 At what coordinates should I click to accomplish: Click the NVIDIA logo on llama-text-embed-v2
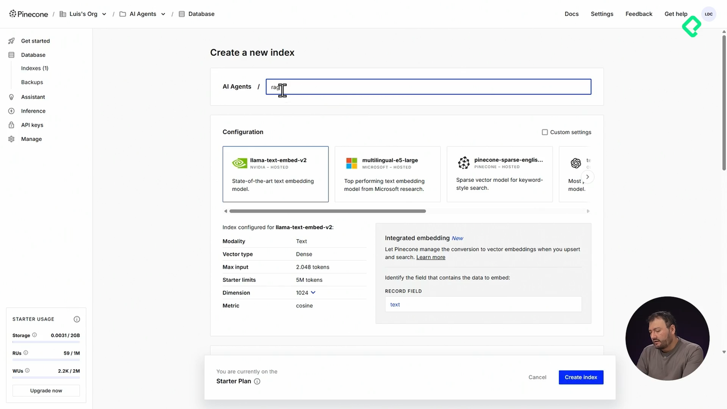240,164
